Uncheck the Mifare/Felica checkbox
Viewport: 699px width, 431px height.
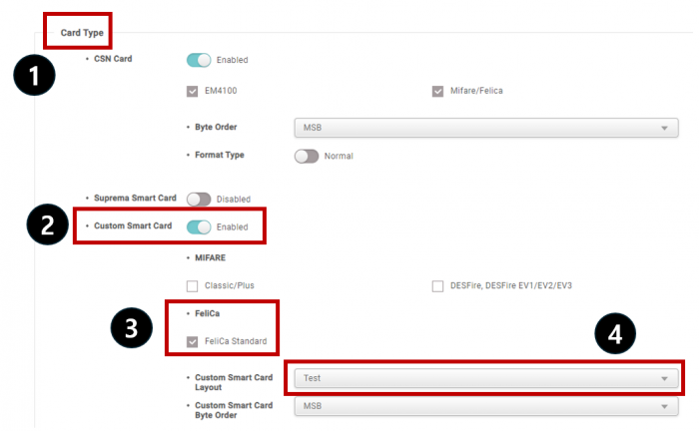point(437,92)
